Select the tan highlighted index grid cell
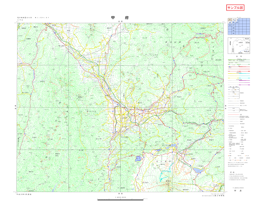The height and width of the screenshot is (210, 265). (x=229, y=20)
